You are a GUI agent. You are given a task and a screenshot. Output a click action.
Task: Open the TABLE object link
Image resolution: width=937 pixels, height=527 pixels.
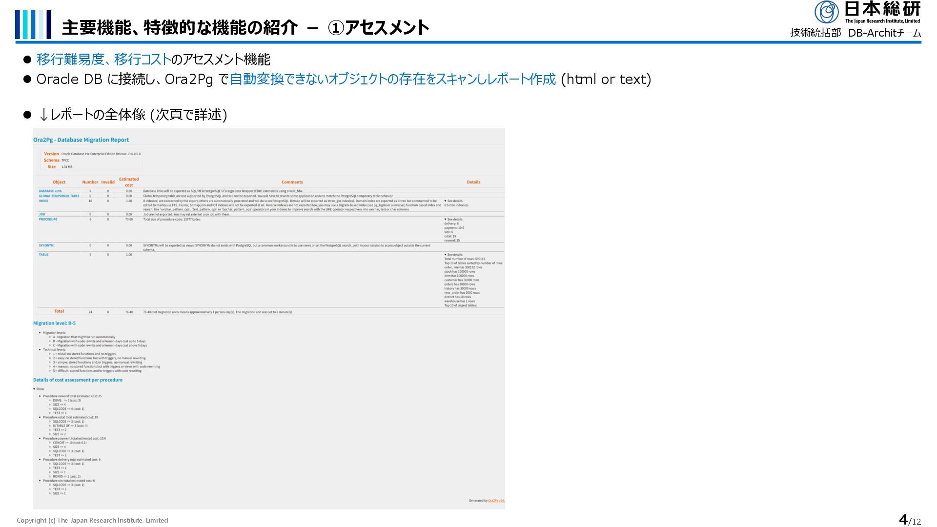coord(43,255)
